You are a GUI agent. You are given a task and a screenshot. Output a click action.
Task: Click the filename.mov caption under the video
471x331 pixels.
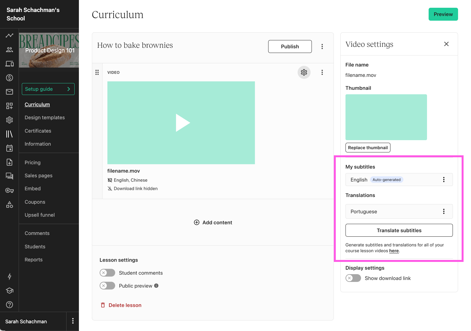124,171
